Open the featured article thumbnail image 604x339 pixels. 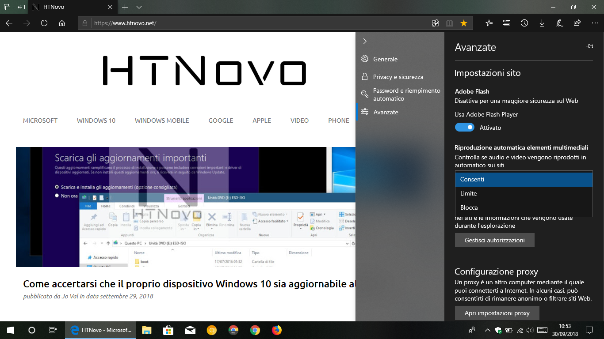(186, 207)
